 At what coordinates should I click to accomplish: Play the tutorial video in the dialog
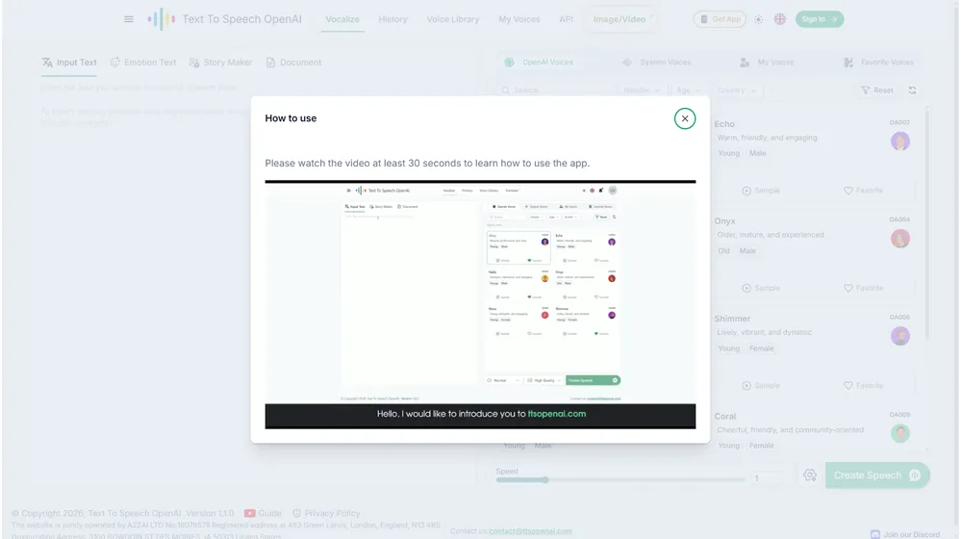coord(480,304)
